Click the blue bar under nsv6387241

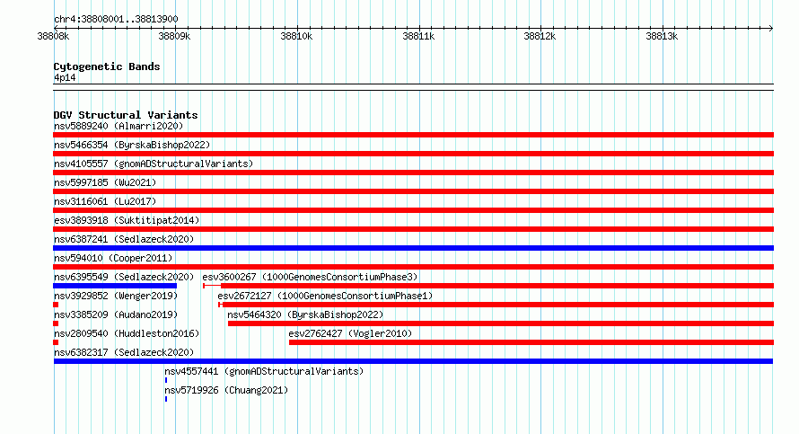[x=413, y=248]
